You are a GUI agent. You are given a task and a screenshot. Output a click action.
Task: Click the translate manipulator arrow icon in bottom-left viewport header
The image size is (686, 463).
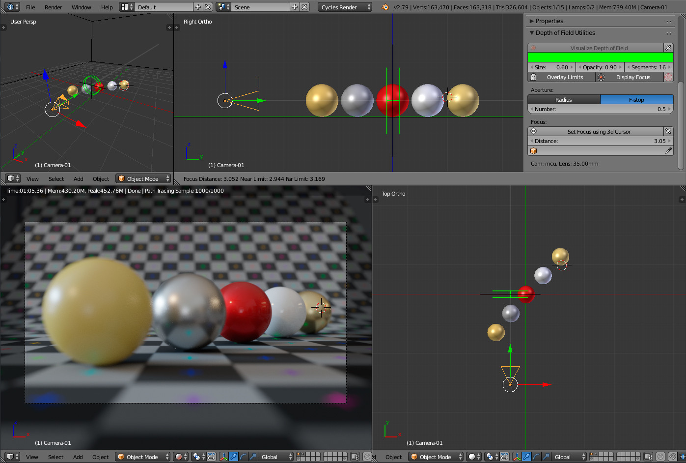coord(233,457)
